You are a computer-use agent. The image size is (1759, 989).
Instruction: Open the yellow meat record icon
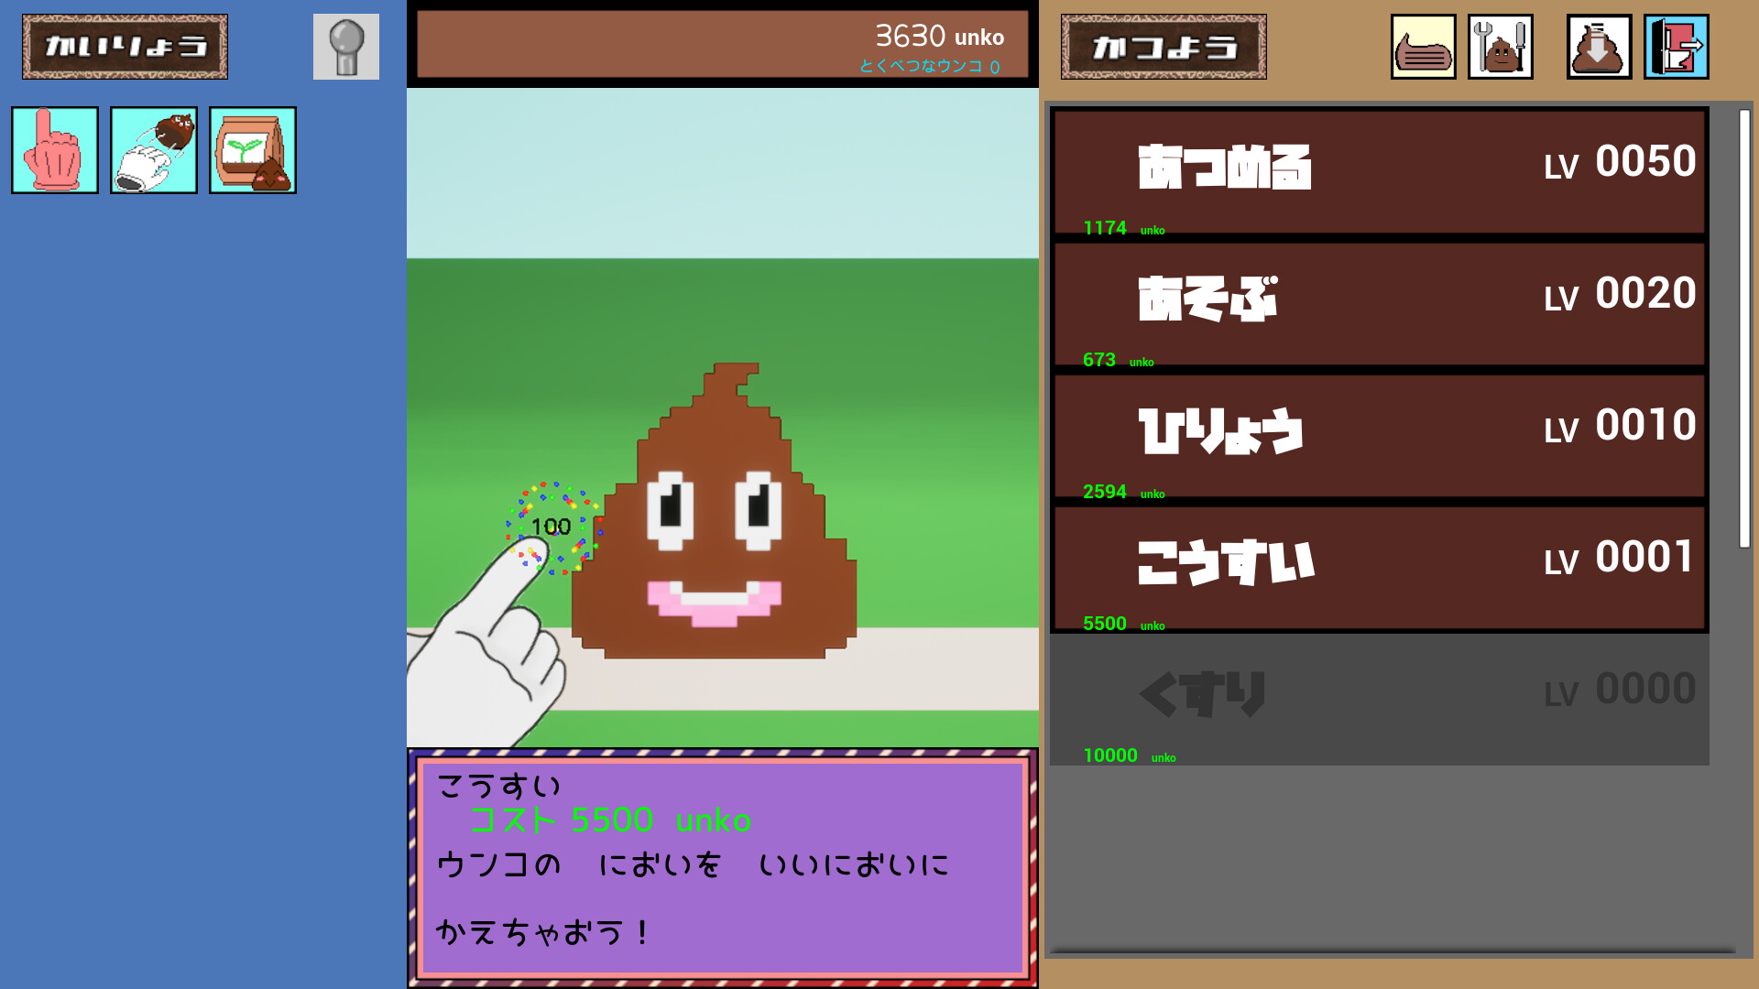[x=1421, y=47]
